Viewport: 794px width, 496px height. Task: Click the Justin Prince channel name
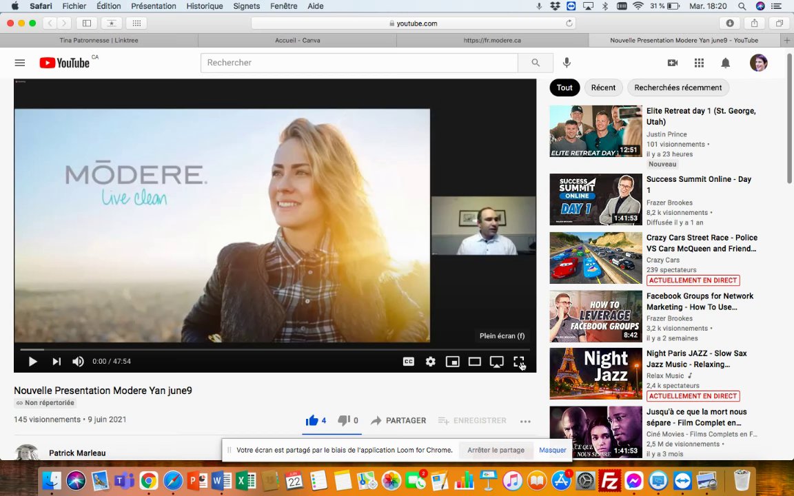coord(666,134)
